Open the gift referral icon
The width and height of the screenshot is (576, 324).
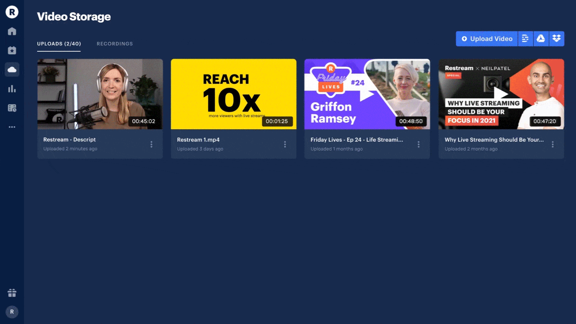pos(12,293)
